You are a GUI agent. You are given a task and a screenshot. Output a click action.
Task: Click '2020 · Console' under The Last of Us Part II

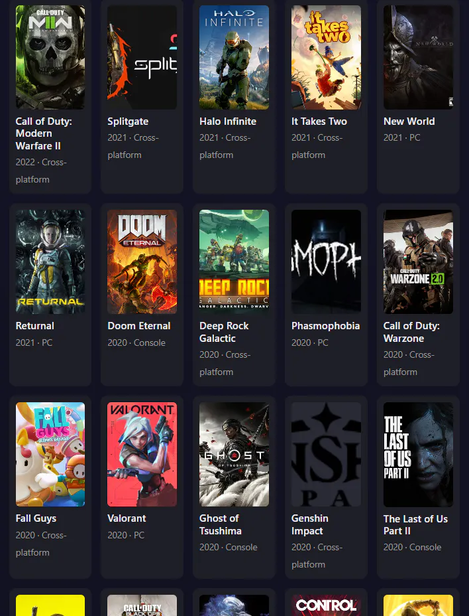click(413, 547)
